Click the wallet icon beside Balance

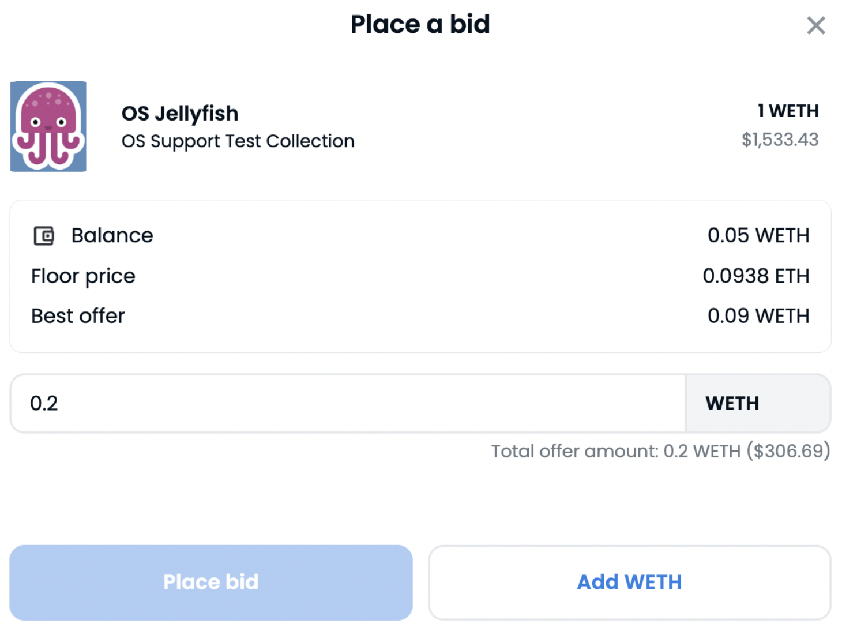click(x=44, y=236)
